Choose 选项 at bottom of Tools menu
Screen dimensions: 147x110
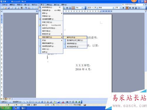[x=51, y=52]
